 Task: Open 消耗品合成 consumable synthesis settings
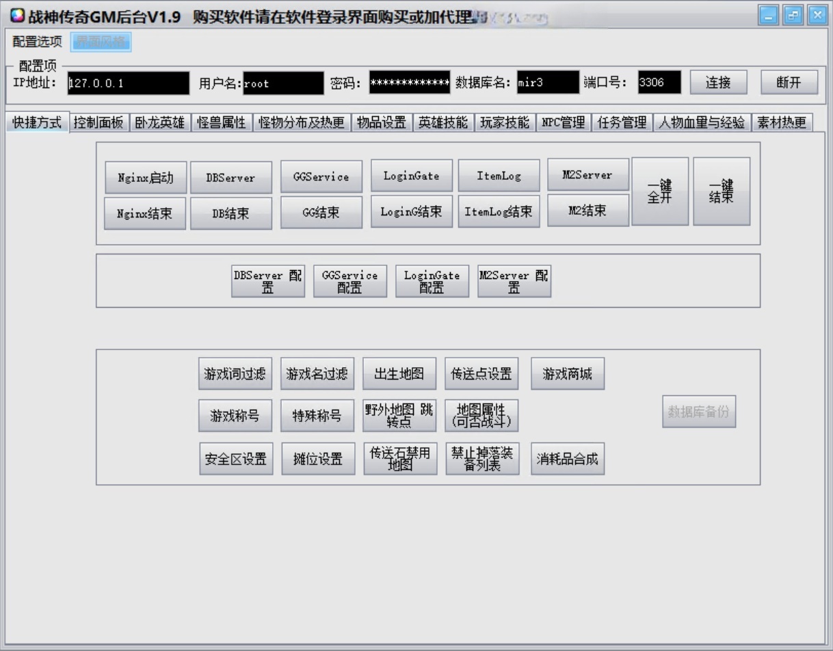[567, 458]
